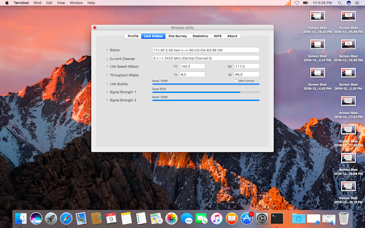Launch iTunes from the dock
The height and width of the screenshot is (228, 365).
217,218
